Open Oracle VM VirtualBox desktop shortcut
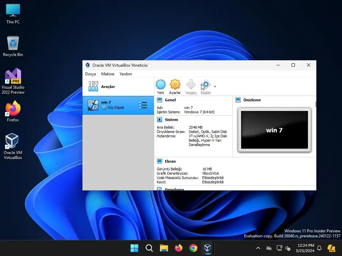The image size is (342, 256). point(13,146)
